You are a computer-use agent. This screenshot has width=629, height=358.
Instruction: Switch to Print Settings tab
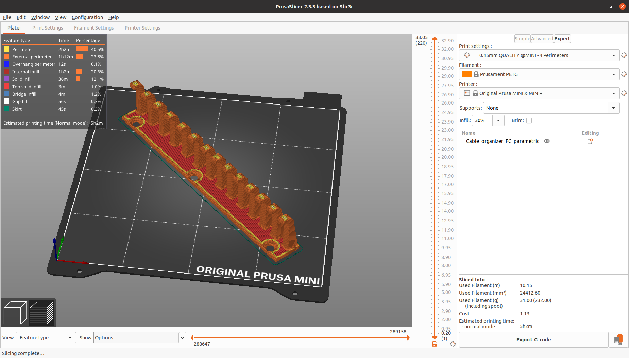(48, 28)
